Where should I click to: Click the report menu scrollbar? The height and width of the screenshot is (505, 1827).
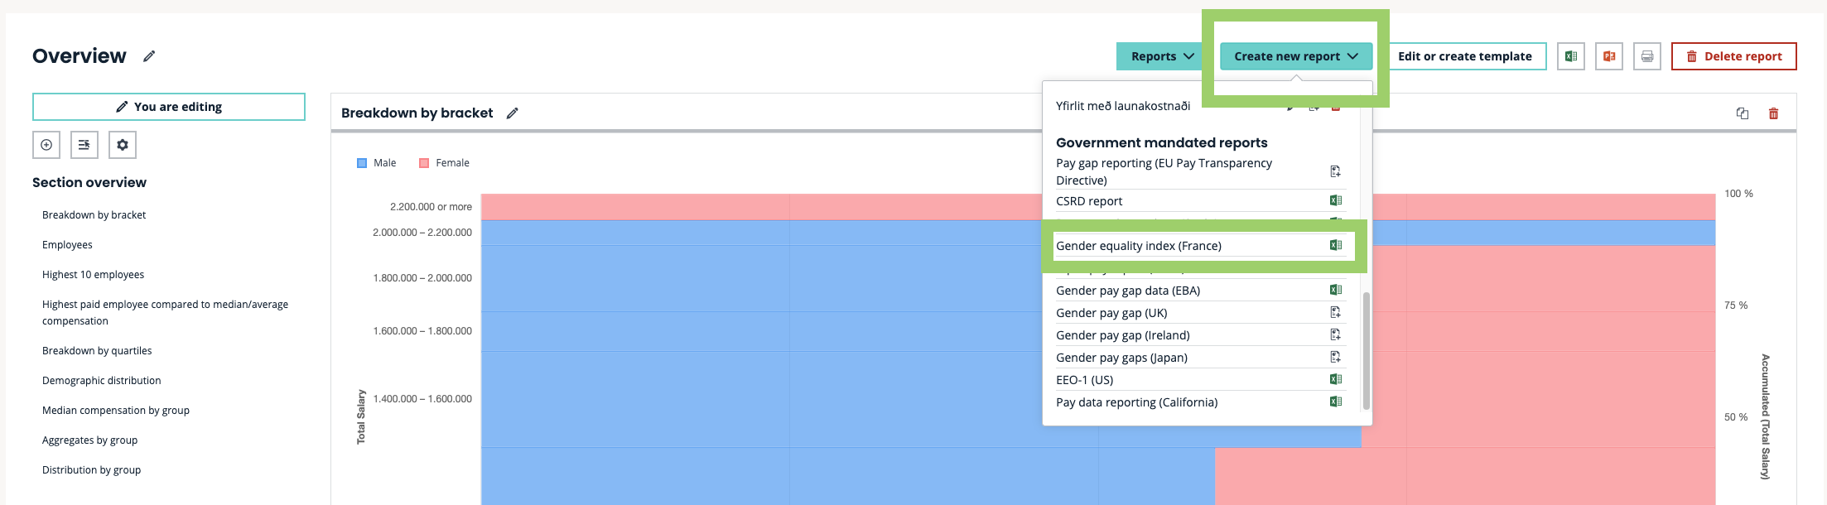click(1366, 349)
